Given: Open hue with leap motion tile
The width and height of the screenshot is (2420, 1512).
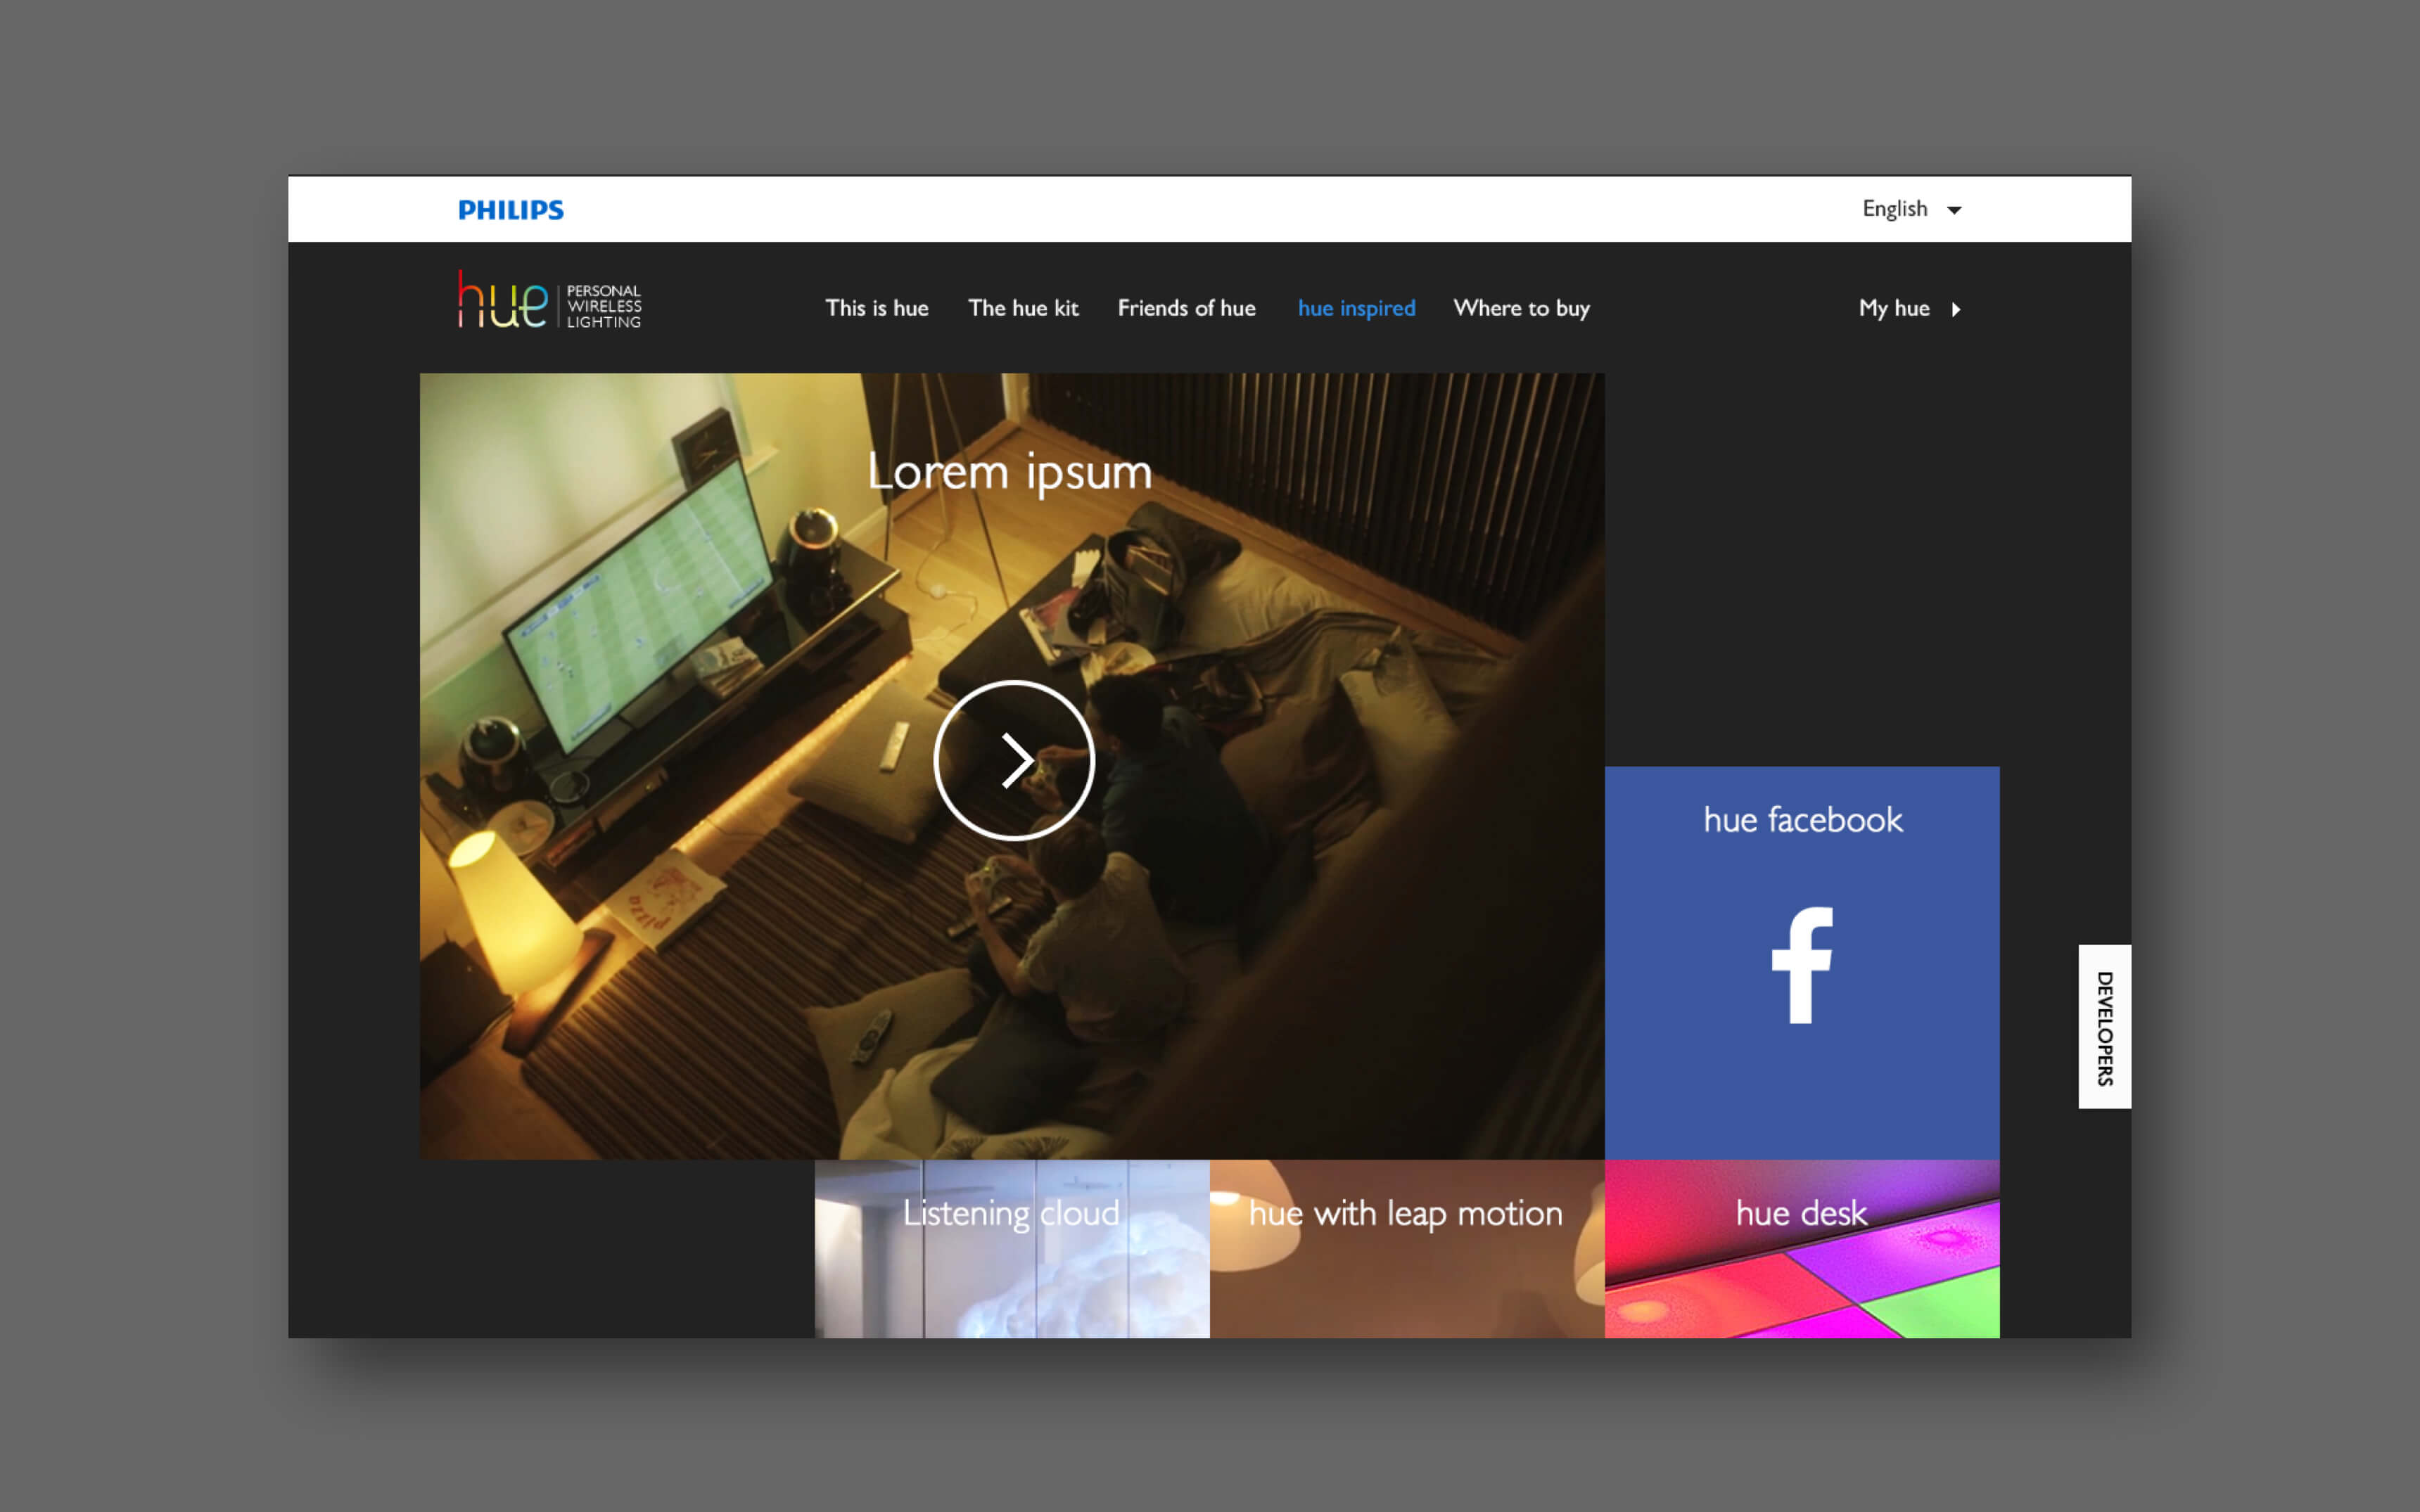Looking at the screenshot, I should pos(1407,1249).
